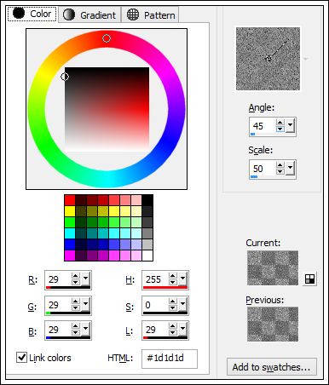Select the hue ring marker at red
Screen dimensions: 329x385
[x=107, y=38]
